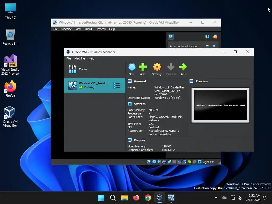
Task: Open the machine list menu icon beside Windows11_Insid...
Action: click(117, 86)
